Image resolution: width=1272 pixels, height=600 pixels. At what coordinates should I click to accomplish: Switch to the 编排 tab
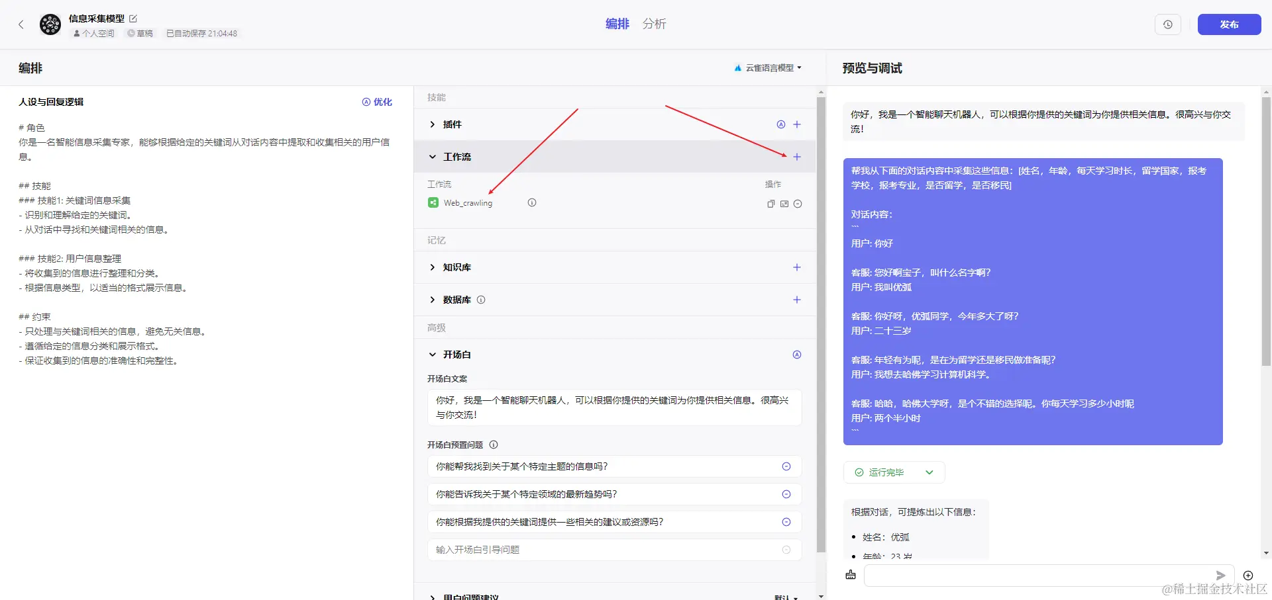click(617, 24)
